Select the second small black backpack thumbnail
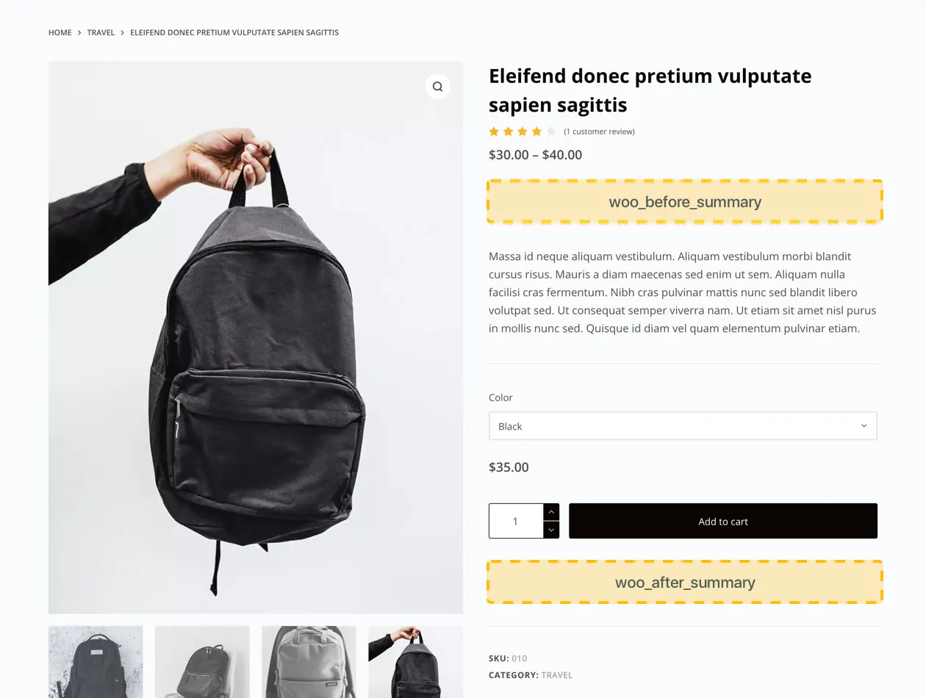The height and width of the screenshot is (698, 926). [x=202, y=661]
